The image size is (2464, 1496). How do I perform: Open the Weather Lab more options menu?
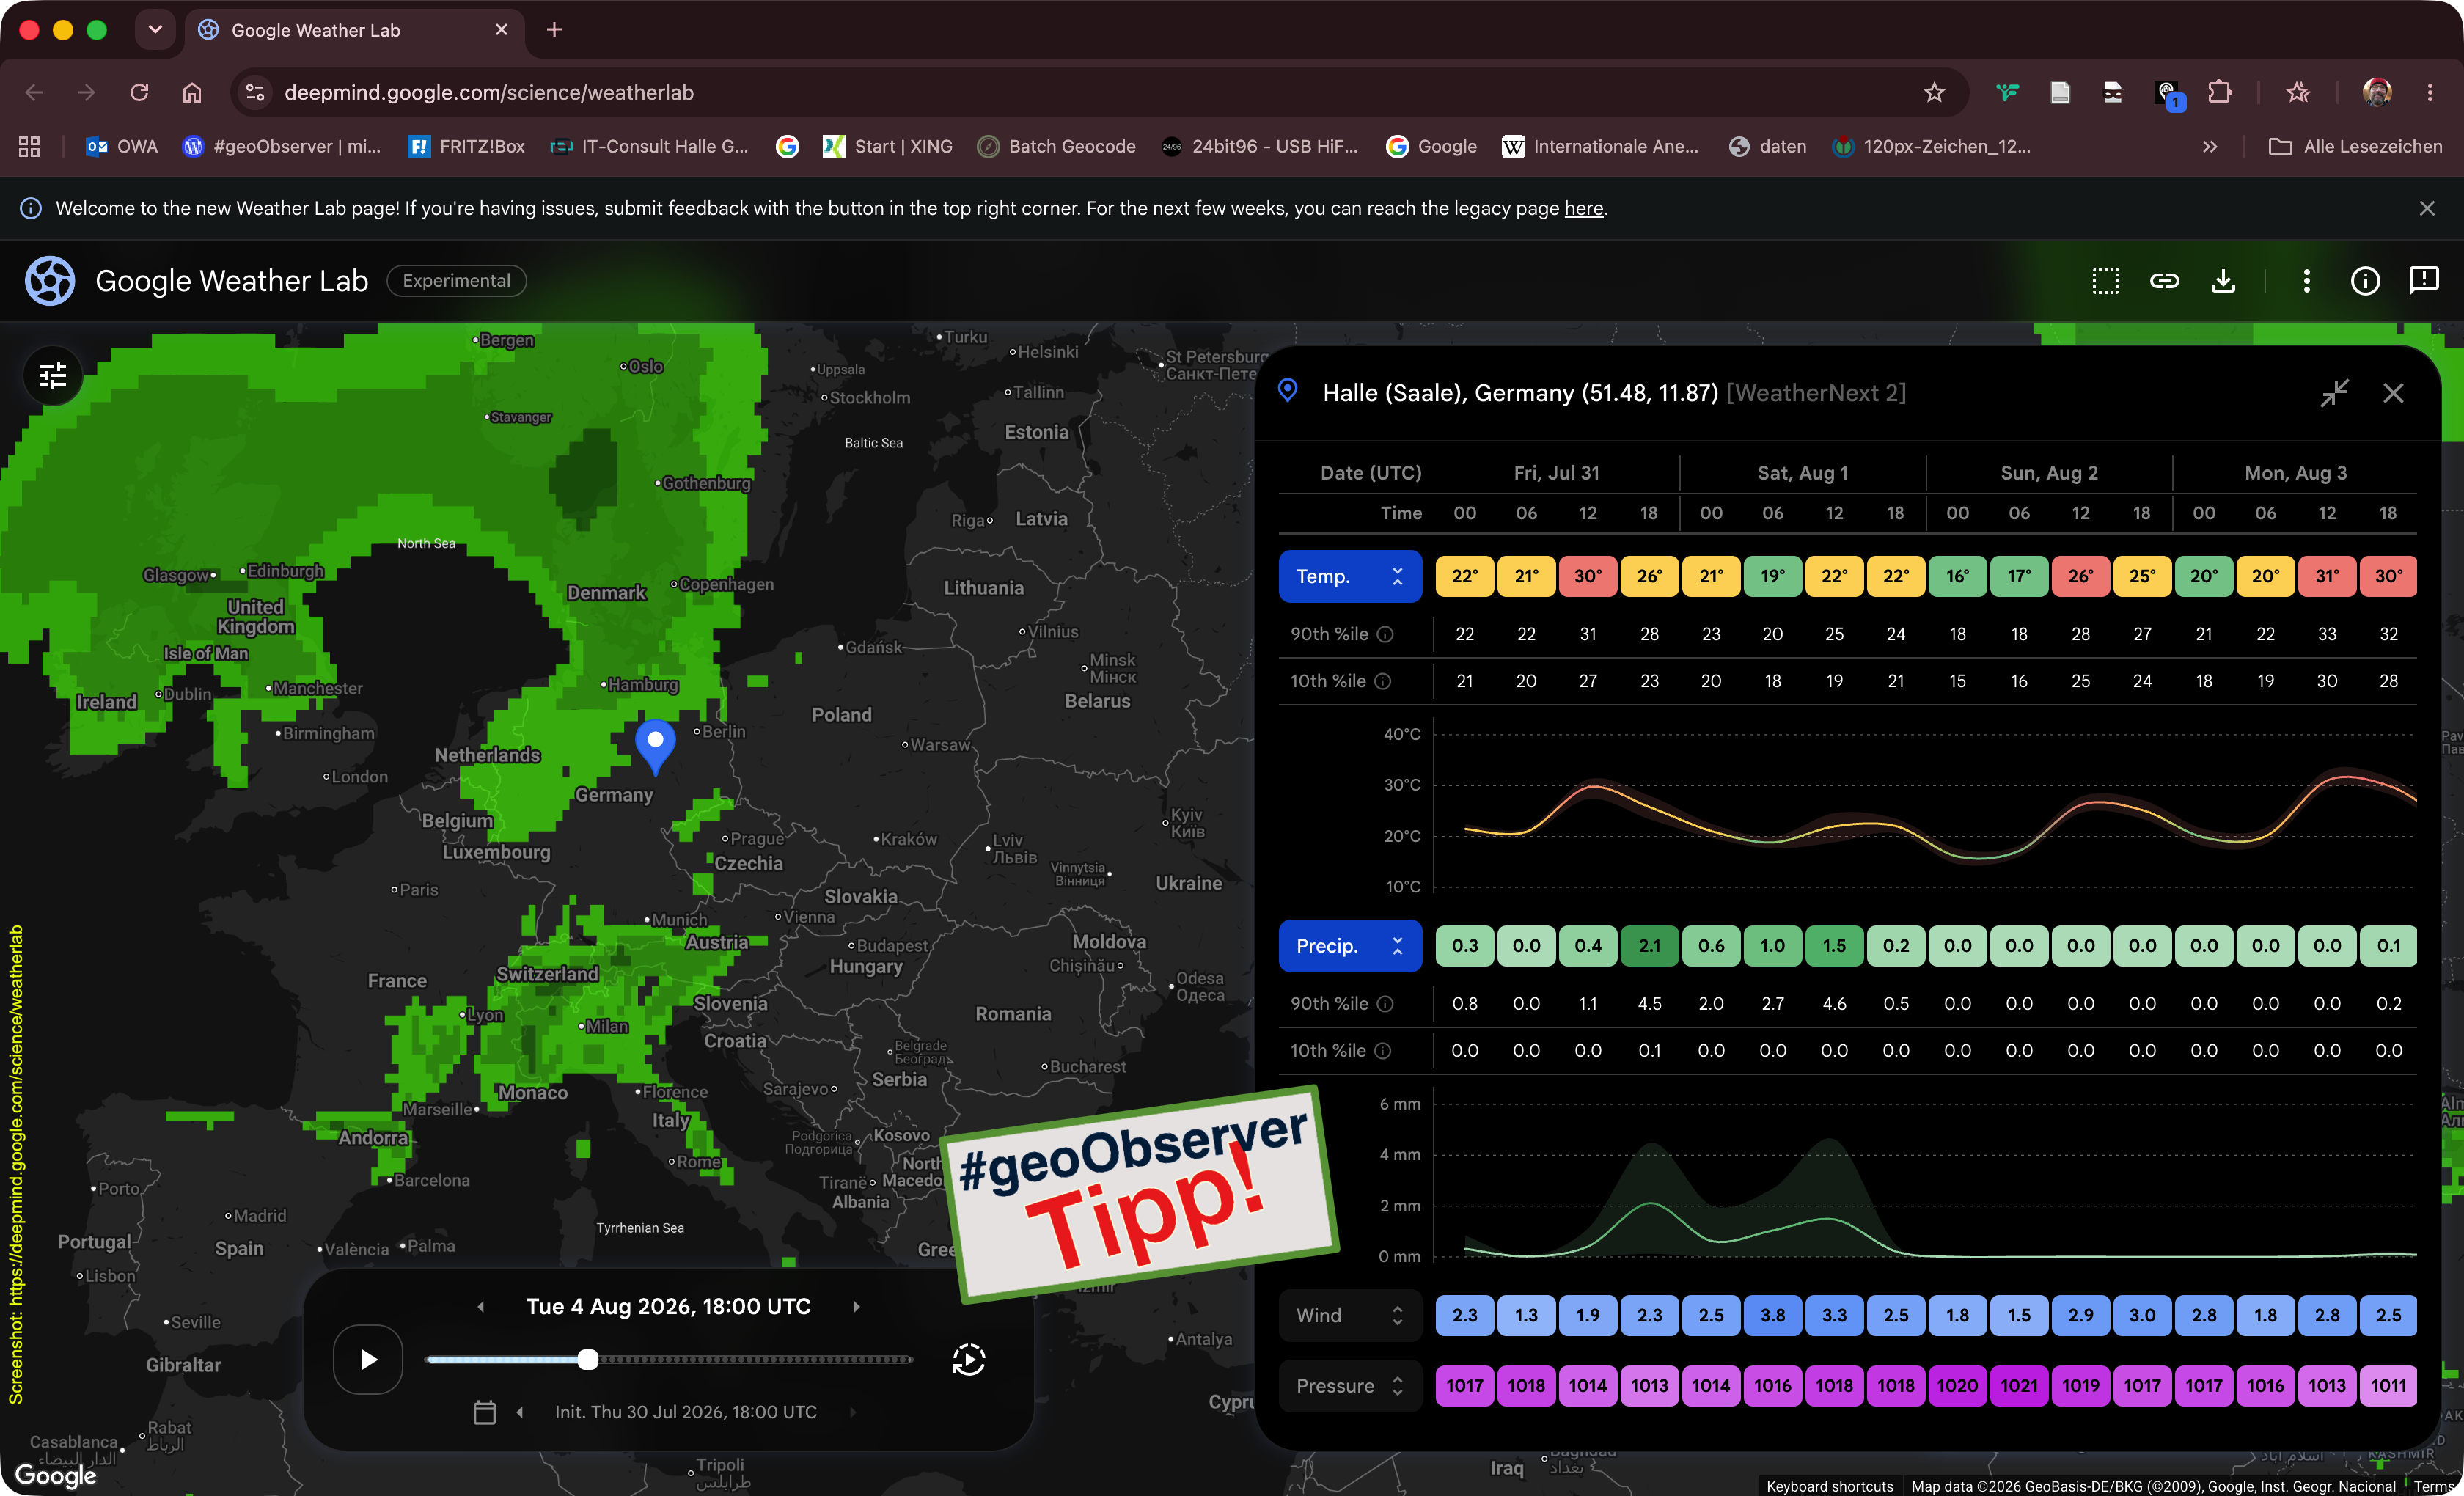click(2307, 281)
